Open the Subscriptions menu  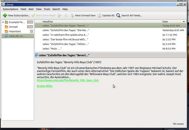(10, 9)
